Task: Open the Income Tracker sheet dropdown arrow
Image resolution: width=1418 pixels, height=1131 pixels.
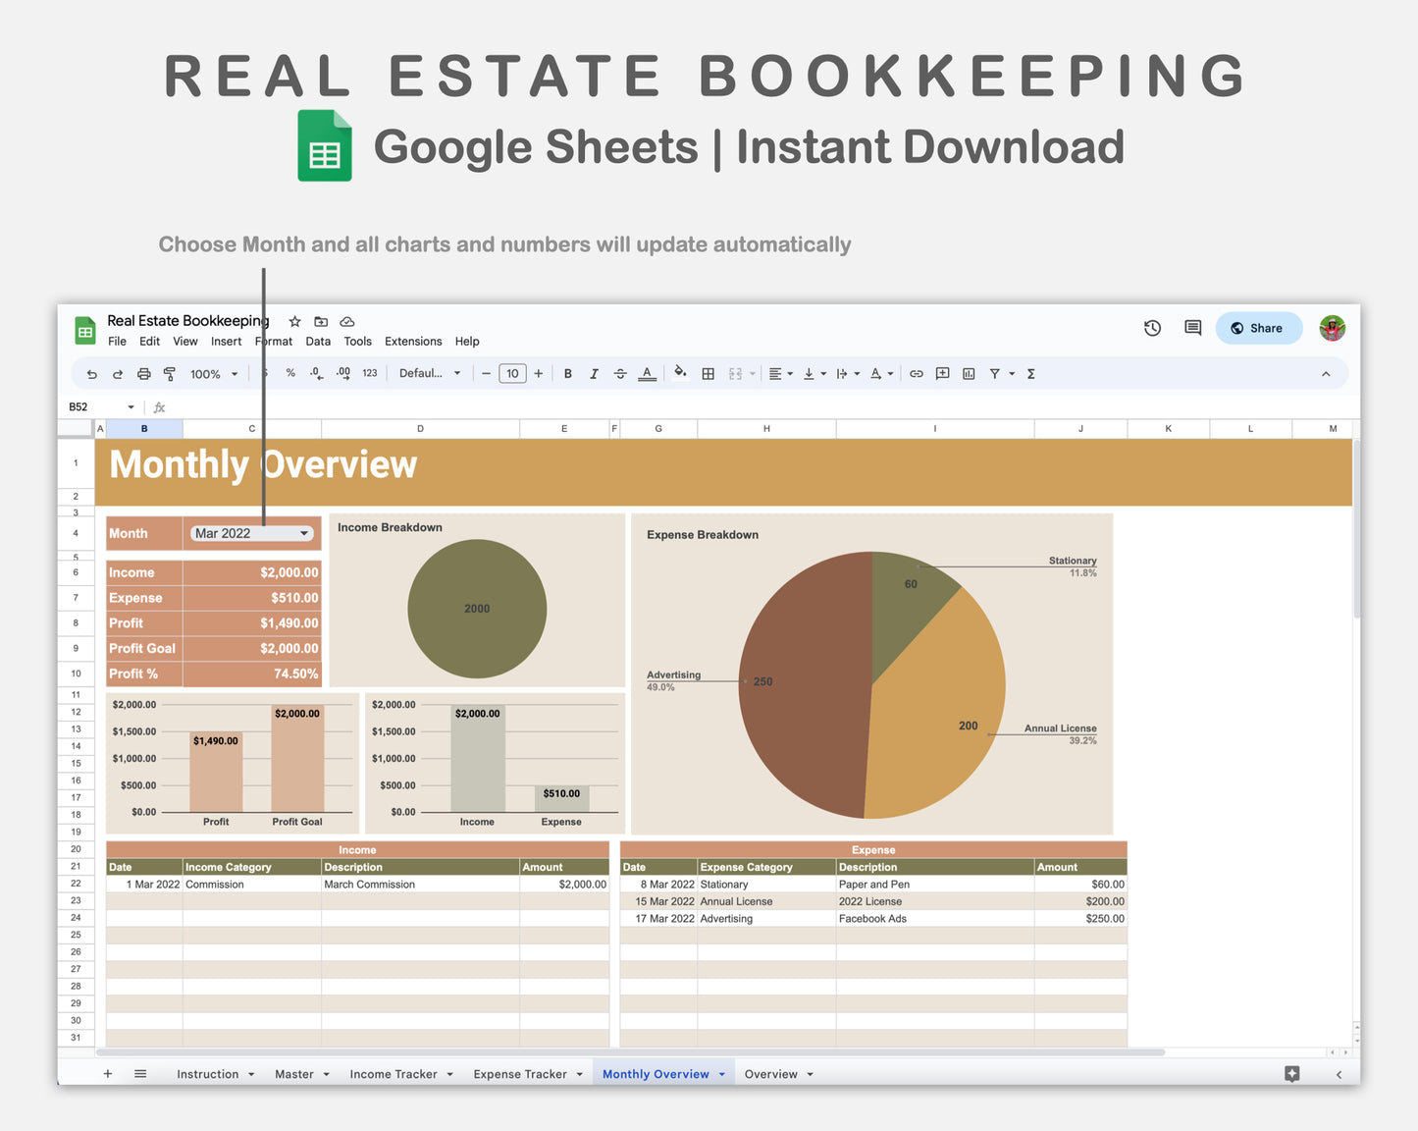Action: tap(449, 1073)
